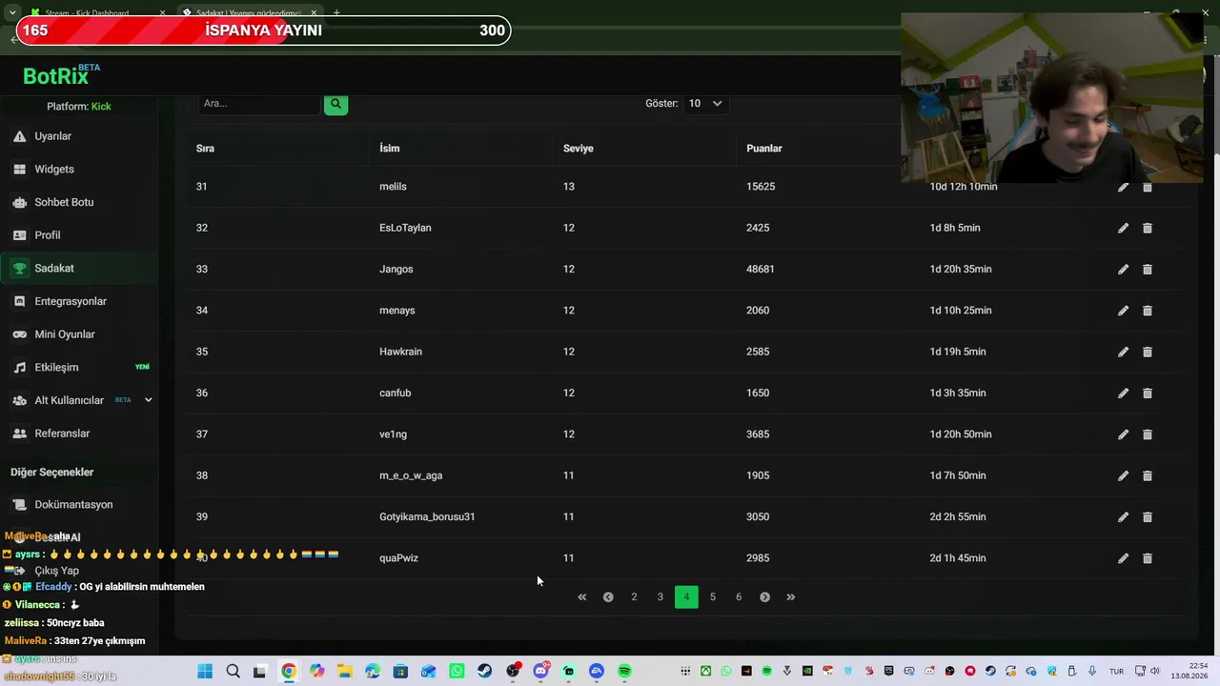Delete the menays row

coord(1148,311)
